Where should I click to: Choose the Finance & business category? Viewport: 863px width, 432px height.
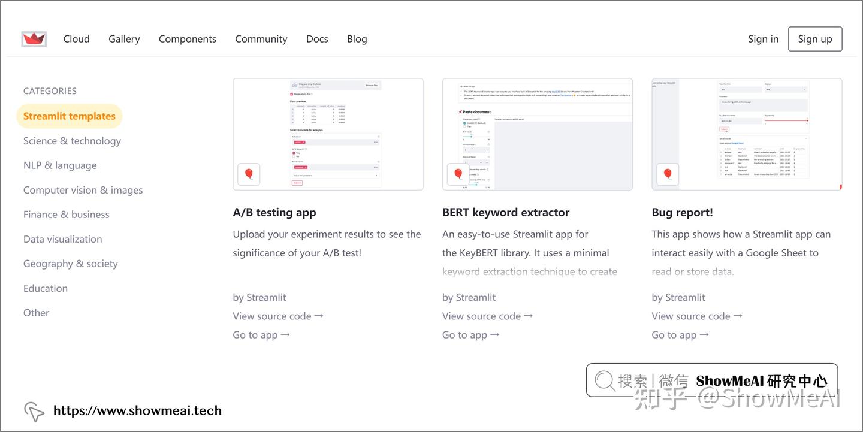(67, 215)
